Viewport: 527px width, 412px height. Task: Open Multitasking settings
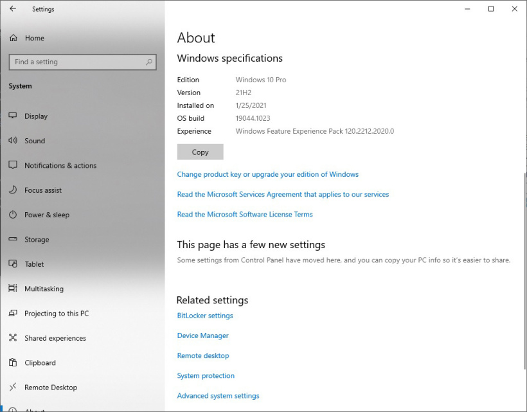44,289
